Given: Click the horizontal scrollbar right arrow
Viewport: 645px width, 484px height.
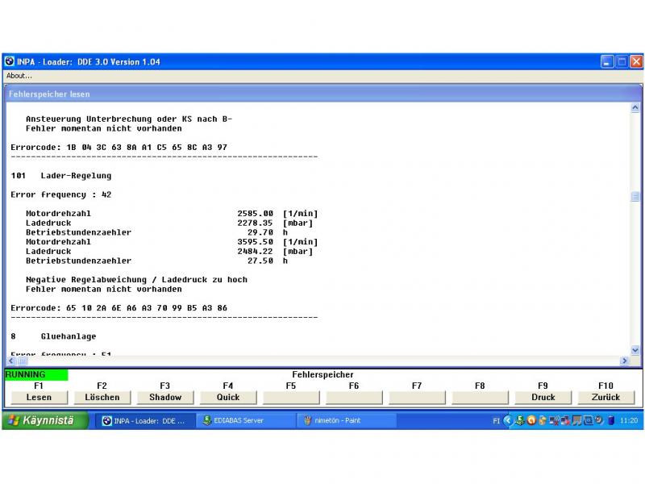Looking at the screenshot, I should [x=624, y=361].
